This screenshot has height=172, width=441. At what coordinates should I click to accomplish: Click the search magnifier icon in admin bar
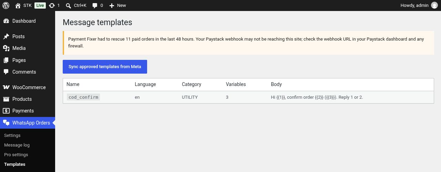point(69,6)
